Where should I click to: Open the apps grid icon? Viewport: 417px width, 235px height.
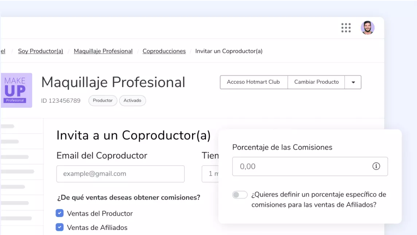click(346, 28)
